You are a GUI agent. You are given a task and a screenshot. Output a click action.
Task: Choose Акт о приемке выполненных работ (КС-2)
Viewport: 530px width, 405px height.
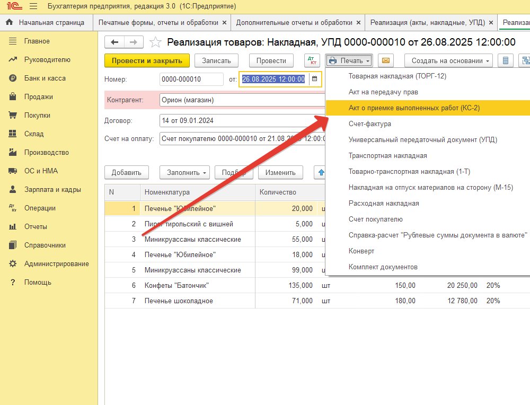pos(428,108)
